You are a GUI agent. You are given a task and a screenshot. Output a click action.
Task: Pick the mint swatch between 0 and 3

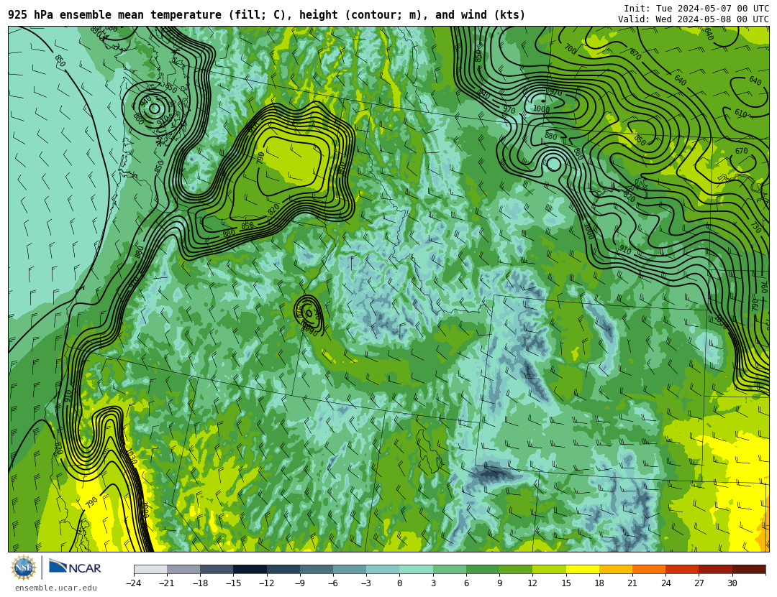[417, 569]
